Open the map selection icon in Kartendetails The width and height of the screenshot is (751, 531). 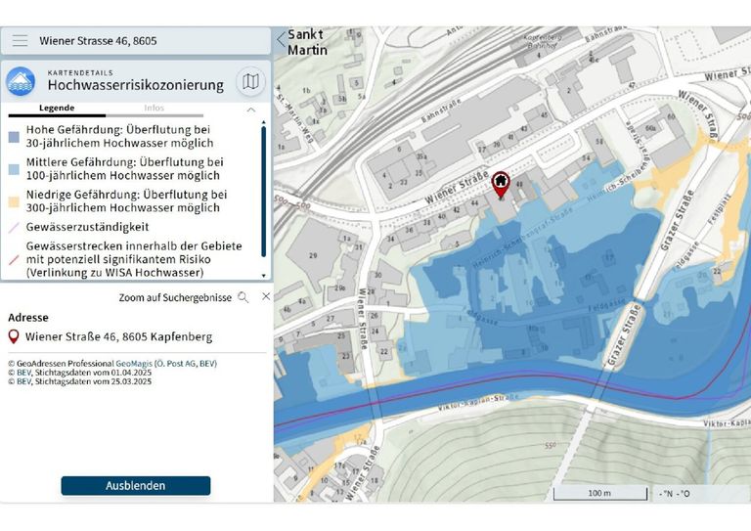[250, 81]
